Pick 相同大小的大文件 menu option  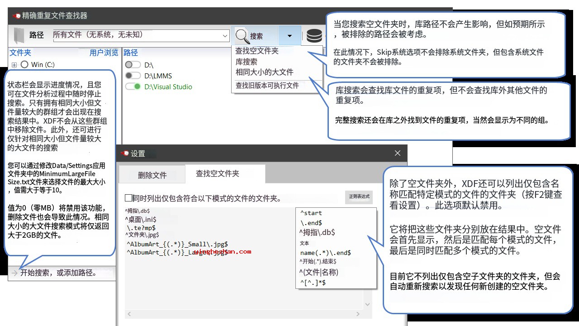[264, 72]
